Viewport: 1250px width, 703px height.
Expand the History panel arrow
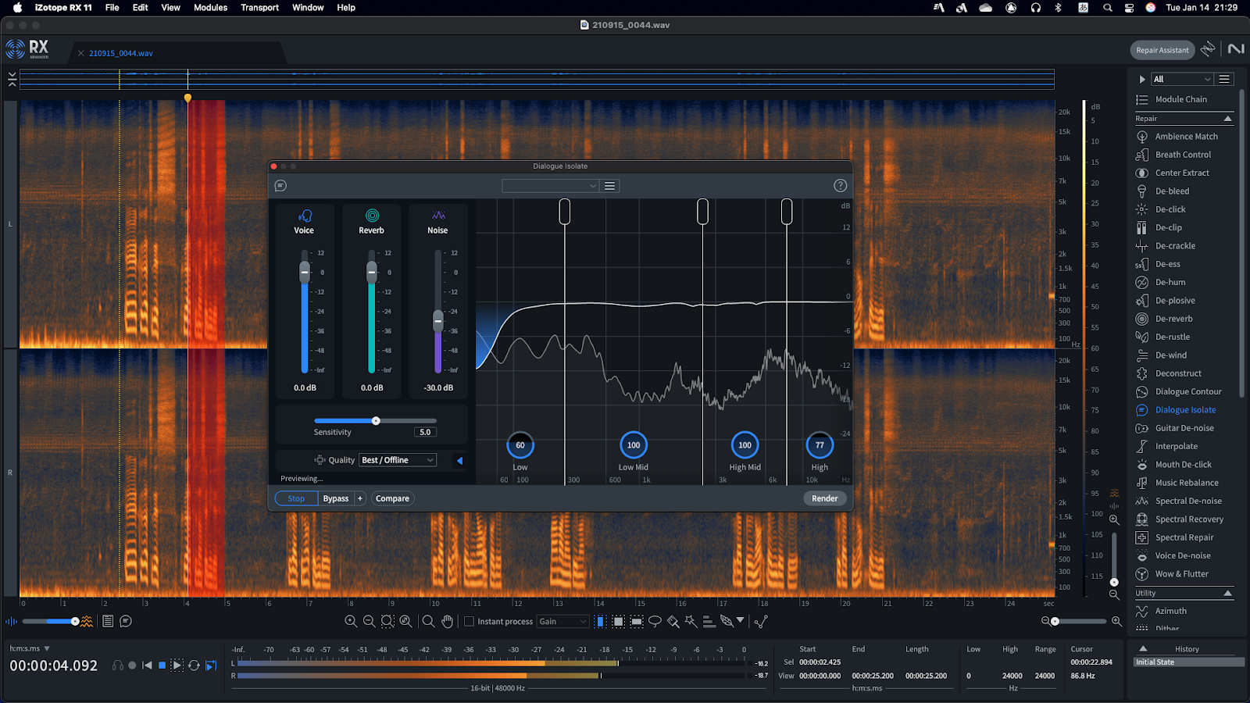pos(1143,649)
